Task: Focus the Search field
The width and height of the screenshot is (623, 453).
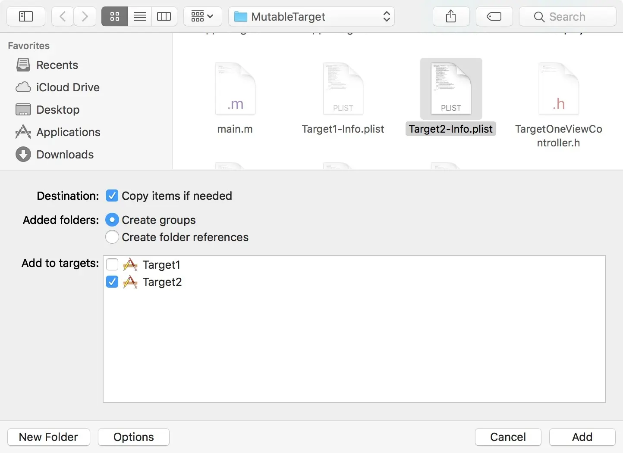Action: pyautogui.click(x=567, y=17)
